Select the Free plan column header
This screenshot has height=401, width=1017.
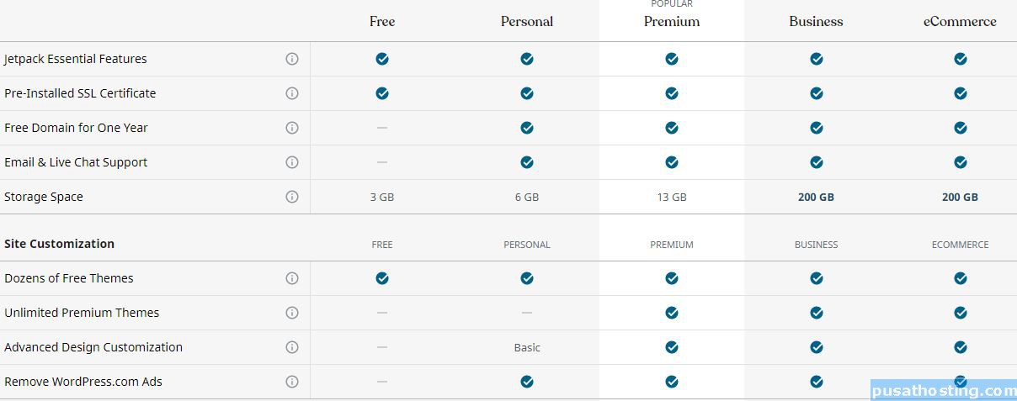tap(382, 22)
